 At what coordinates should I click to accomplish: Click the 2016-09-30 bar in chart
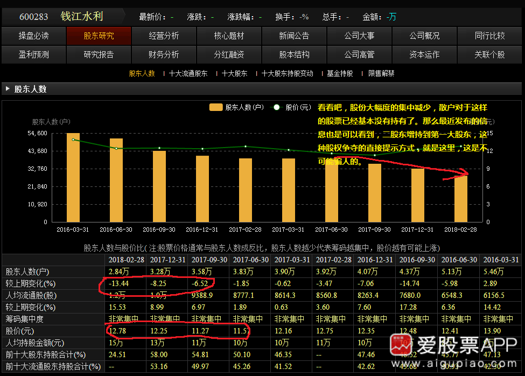pyautogui.click(x=159, y=186)
